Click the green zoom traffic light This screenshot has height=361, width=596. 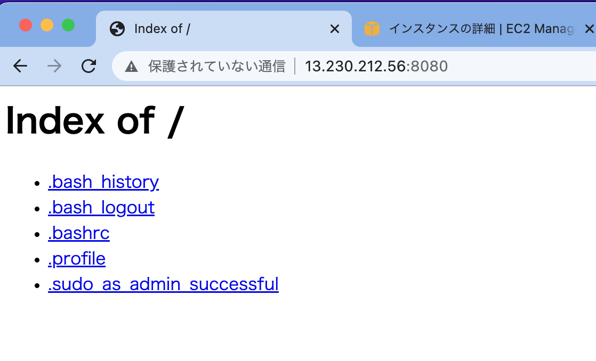coord(67,24)
